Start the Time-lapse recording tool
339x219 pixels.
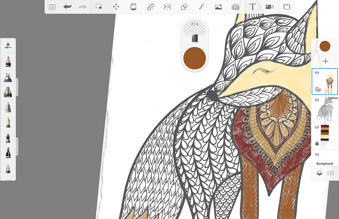(269, 7)
